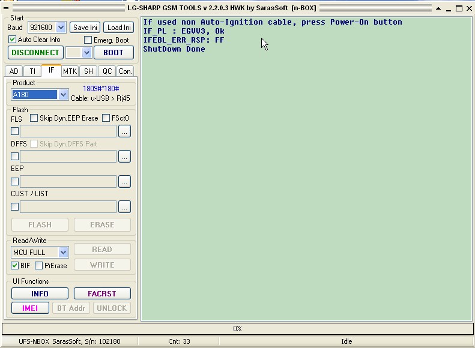Switch to the TI tab
The height and width of the screenshot is (348, 475).
coord(32,71)
